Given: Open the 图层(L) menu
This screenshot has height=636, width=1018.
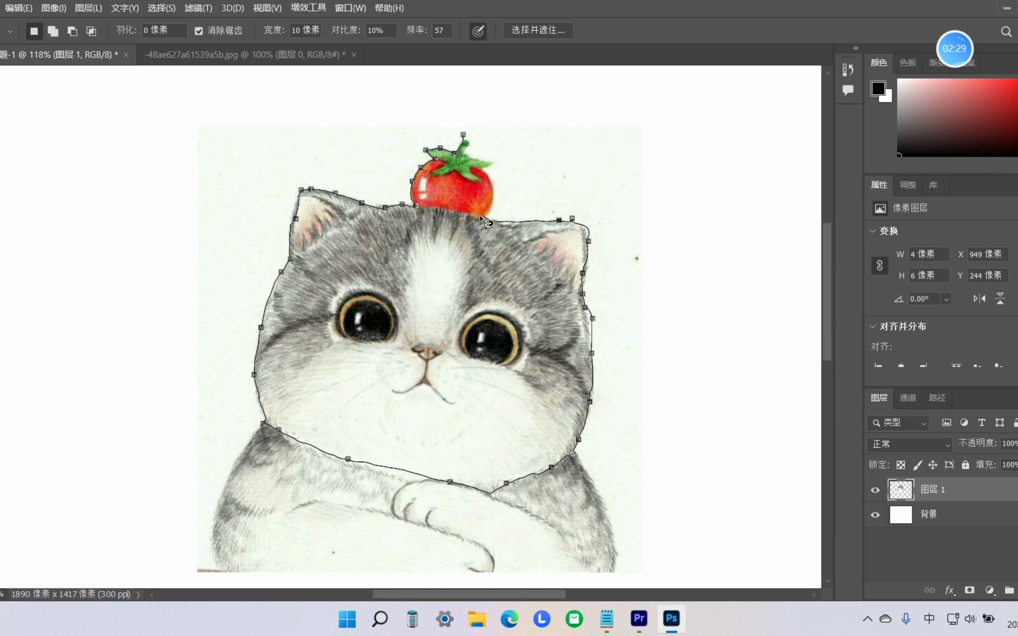Looking at the screenshot, I should pos(88,8).
